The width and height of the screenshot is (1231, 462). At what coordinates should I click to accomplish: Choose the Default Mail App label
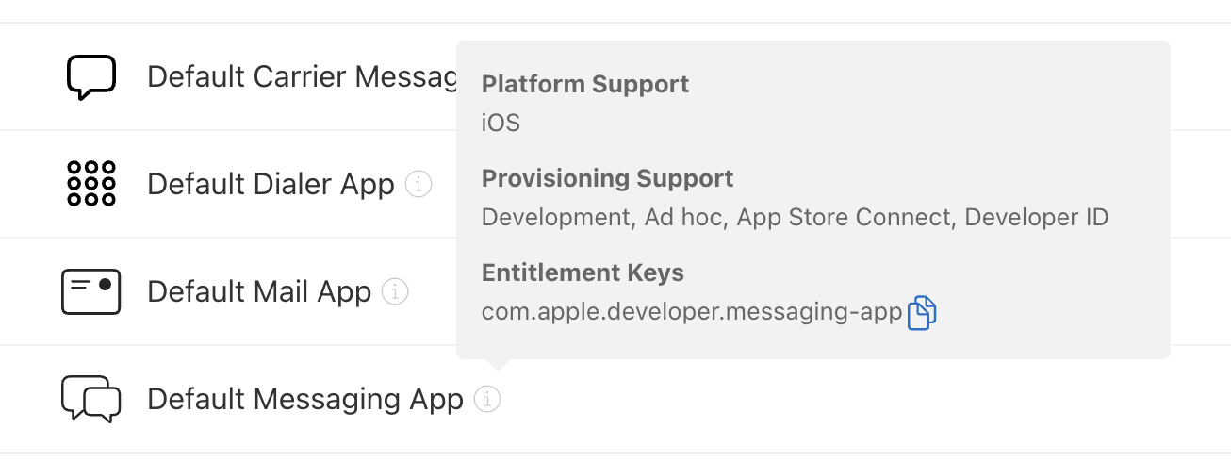[x=259, y=292]
